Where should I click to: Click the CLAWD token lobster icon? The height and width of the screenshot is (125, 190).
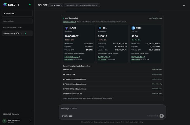click(66, 28)
